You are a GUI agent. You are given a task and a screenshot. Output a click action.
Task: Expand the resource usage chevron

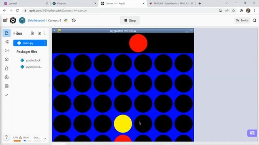tap(45, 139)
